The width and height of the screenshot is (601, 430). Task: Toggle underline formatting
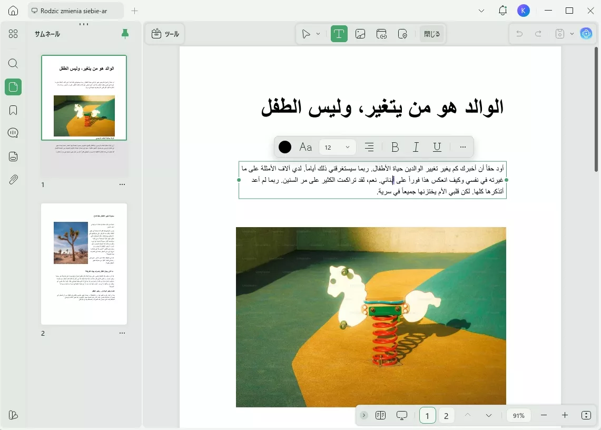pyautogui.click(x=437, y=147)
